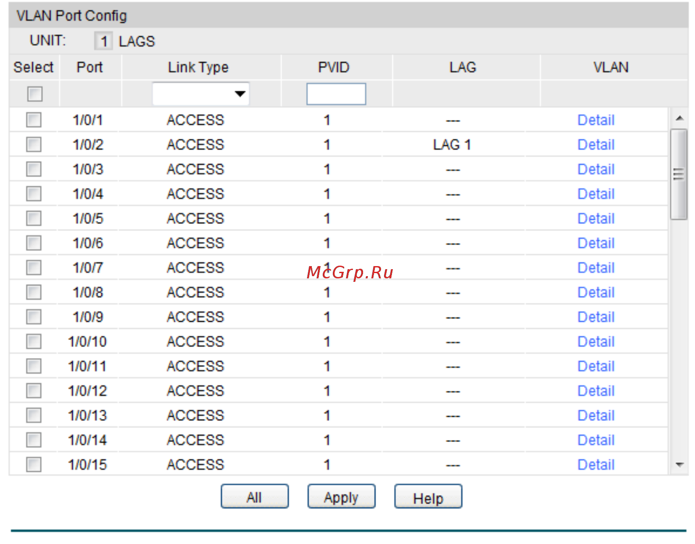The width and height of the screenshot is (695, 544).
Task: Tick checkbox next to port 1/0/5
Action: click(x=34, y=218)
